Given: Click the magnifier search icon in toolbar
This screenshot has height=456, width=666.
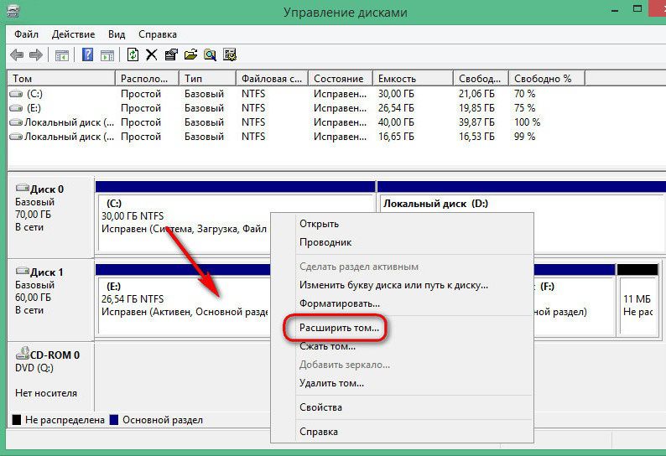Looking at the screenshot, I should [x=210, y=55].
